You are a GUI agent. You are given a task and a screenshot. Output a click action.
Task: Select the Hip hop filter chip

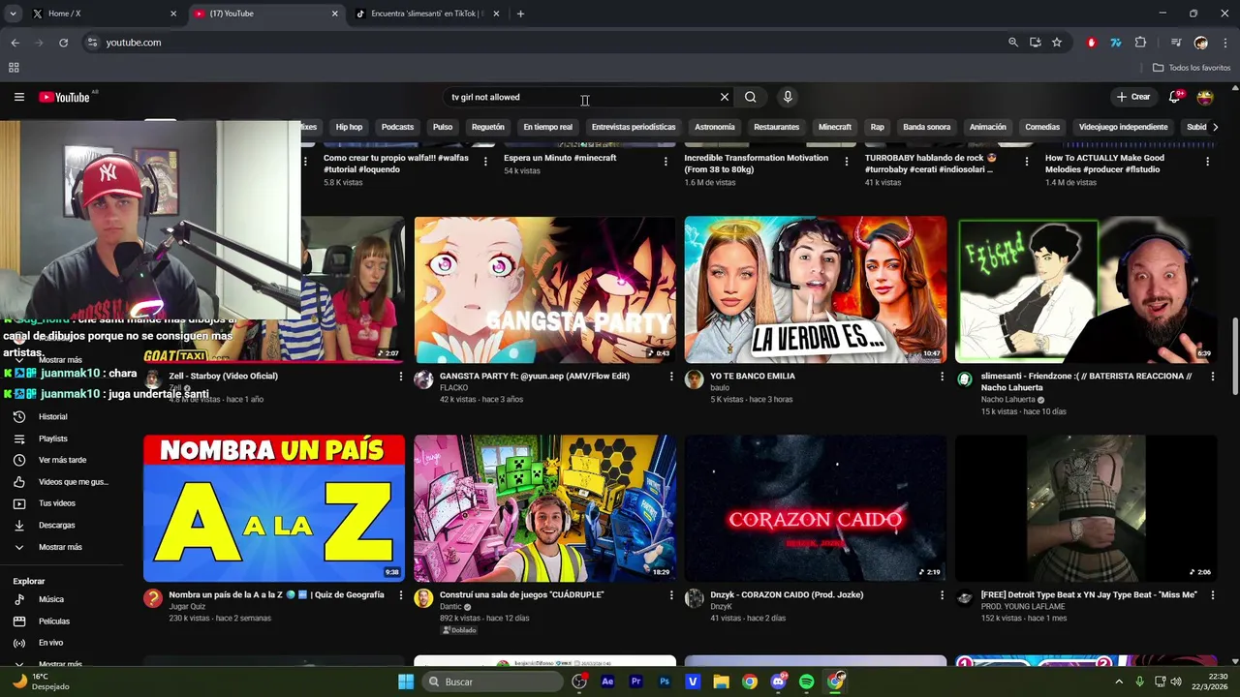pos(349,127)
